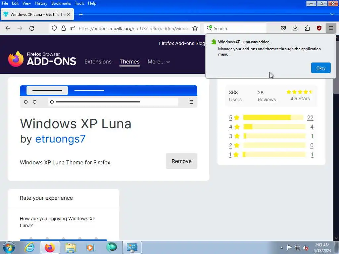The height and width of the screenshot is (254, 339).
Task: Open the Help menu
Action: pyautogui.click(x=92, y=3)
